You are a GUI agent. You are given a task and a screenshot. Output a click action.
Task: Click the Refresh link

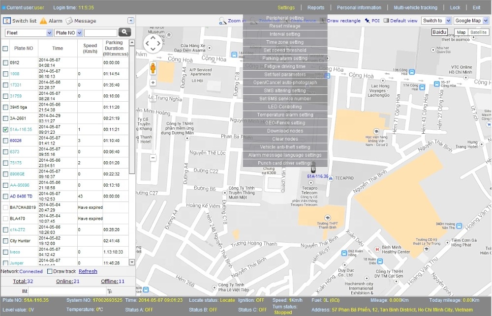(88, 271)
